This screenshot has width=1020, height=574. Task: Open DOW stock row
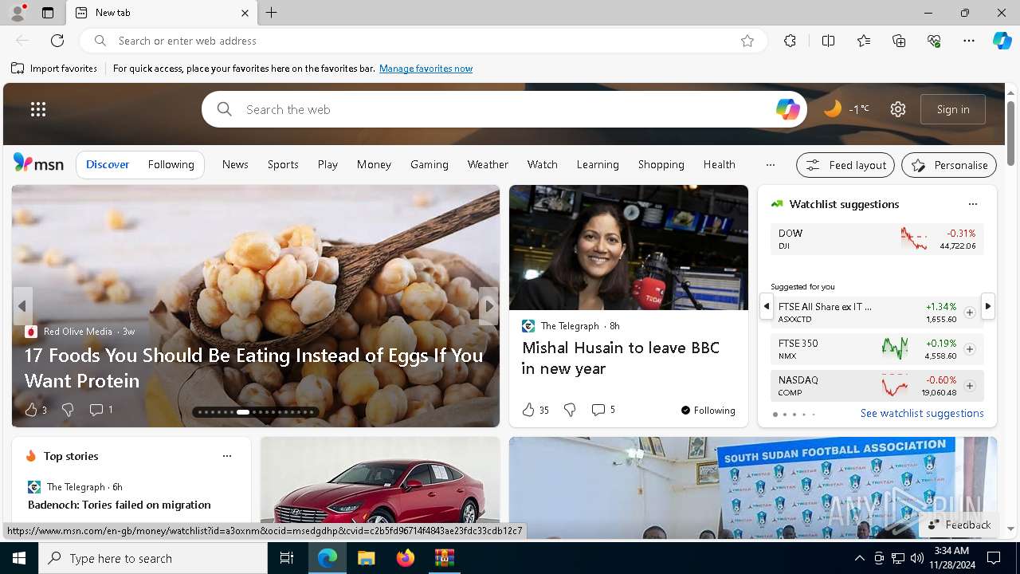[877, 239]
